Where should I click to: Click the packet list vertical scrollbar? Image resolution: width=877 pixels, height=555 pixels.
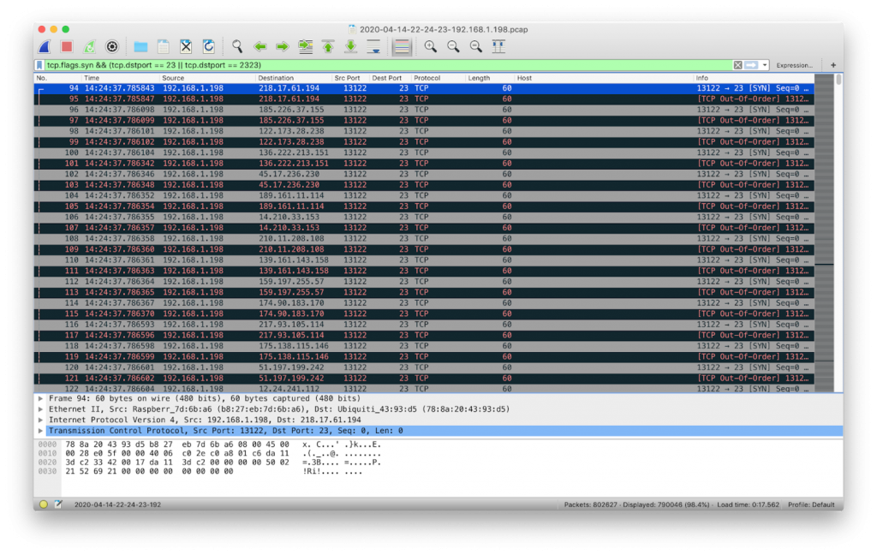[838, 233]
